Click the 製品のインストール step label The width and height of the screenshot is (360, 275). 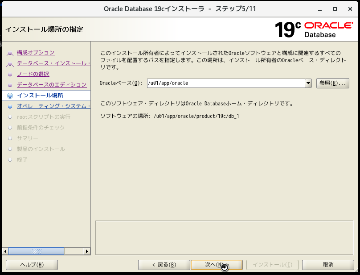pyautogui.click(x=41, y=149)
